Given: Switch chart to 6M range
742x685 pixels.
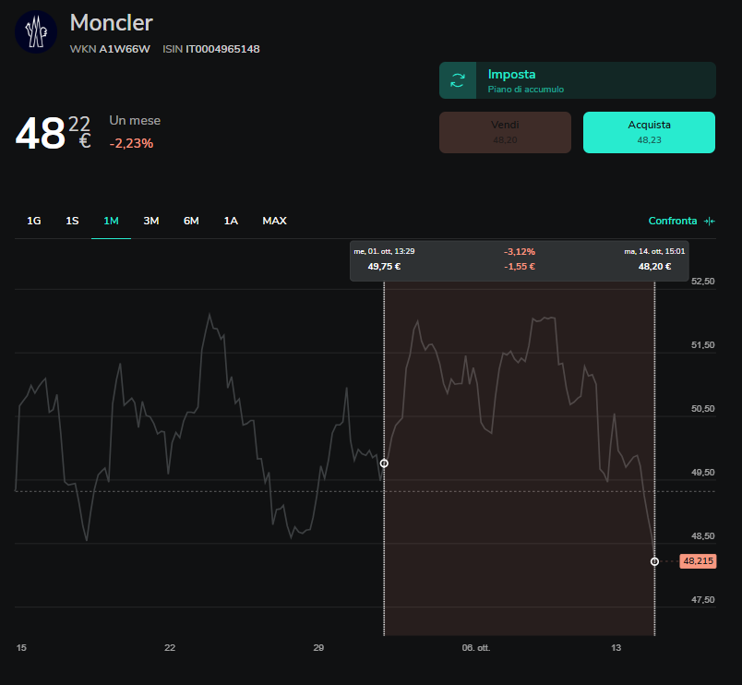Looking at the screenshot, I should point(191,221).
